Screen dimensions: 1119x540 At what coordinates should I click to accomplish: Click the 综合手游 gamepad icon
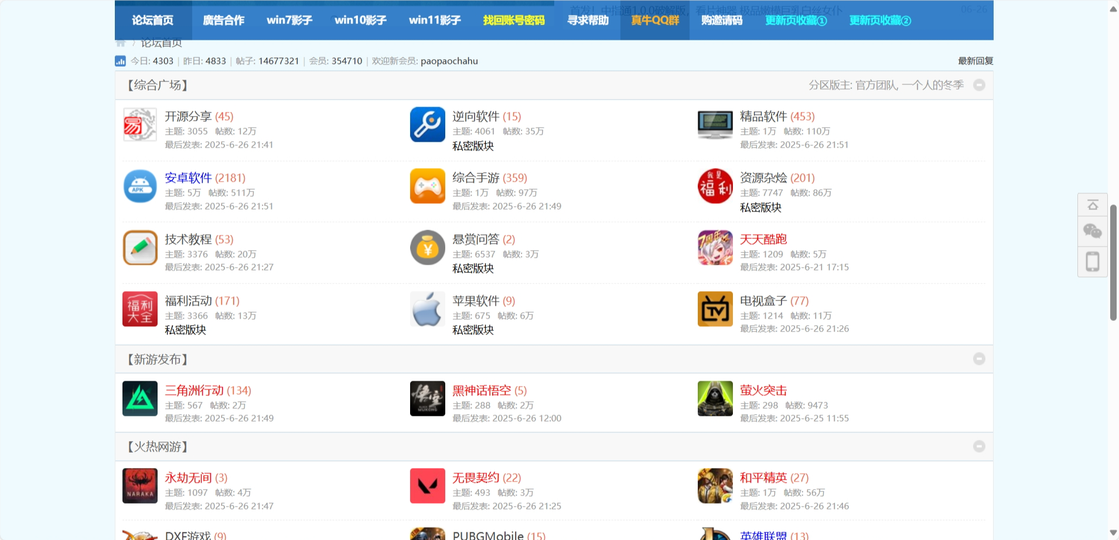click(x=427, y=186)
